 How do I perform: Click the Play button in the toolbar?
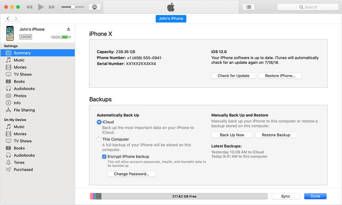pos(41,7)
